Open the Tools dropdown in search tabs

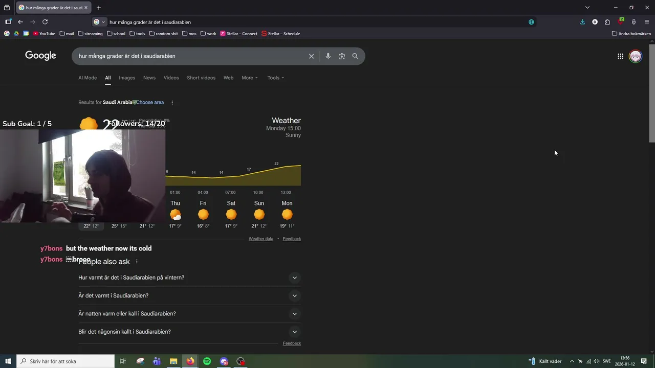tap(276, 78)
